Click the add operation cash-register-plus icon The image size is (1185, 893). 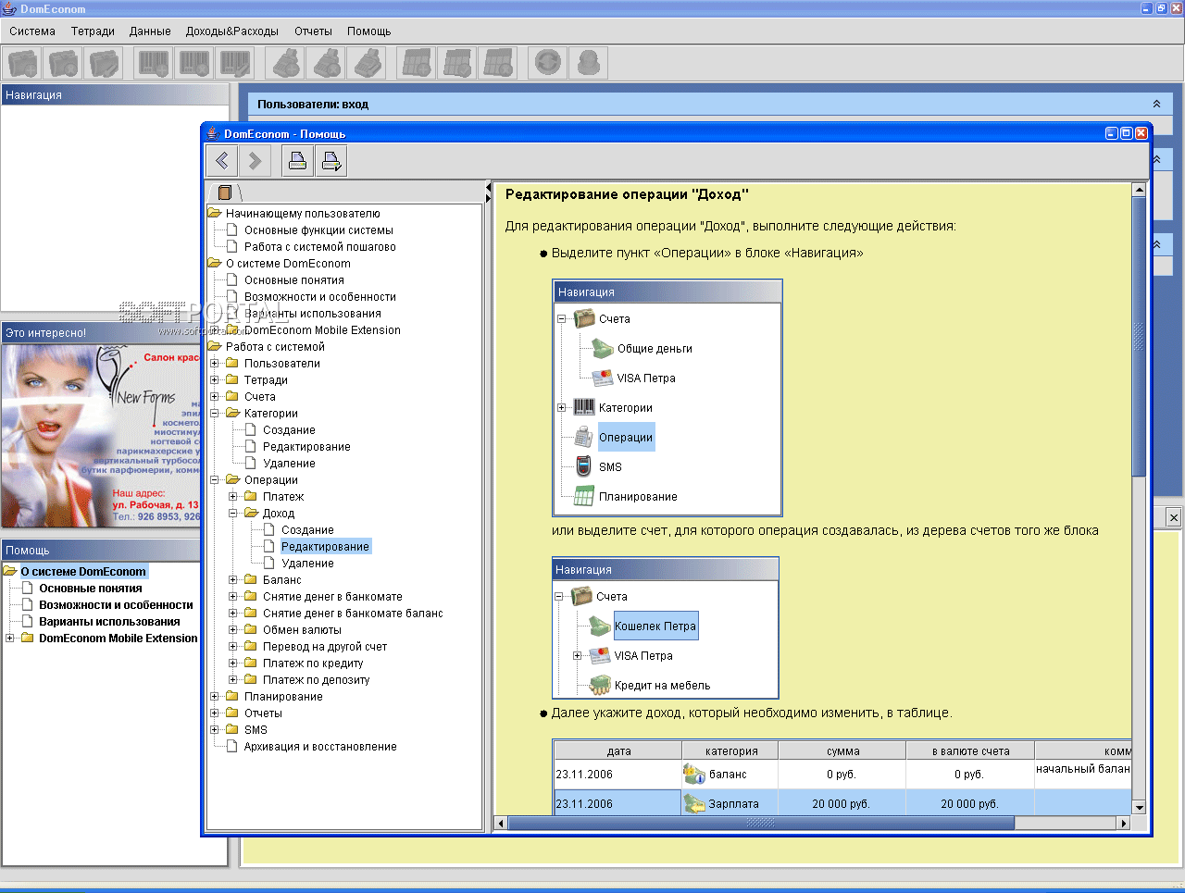(286, 63)
